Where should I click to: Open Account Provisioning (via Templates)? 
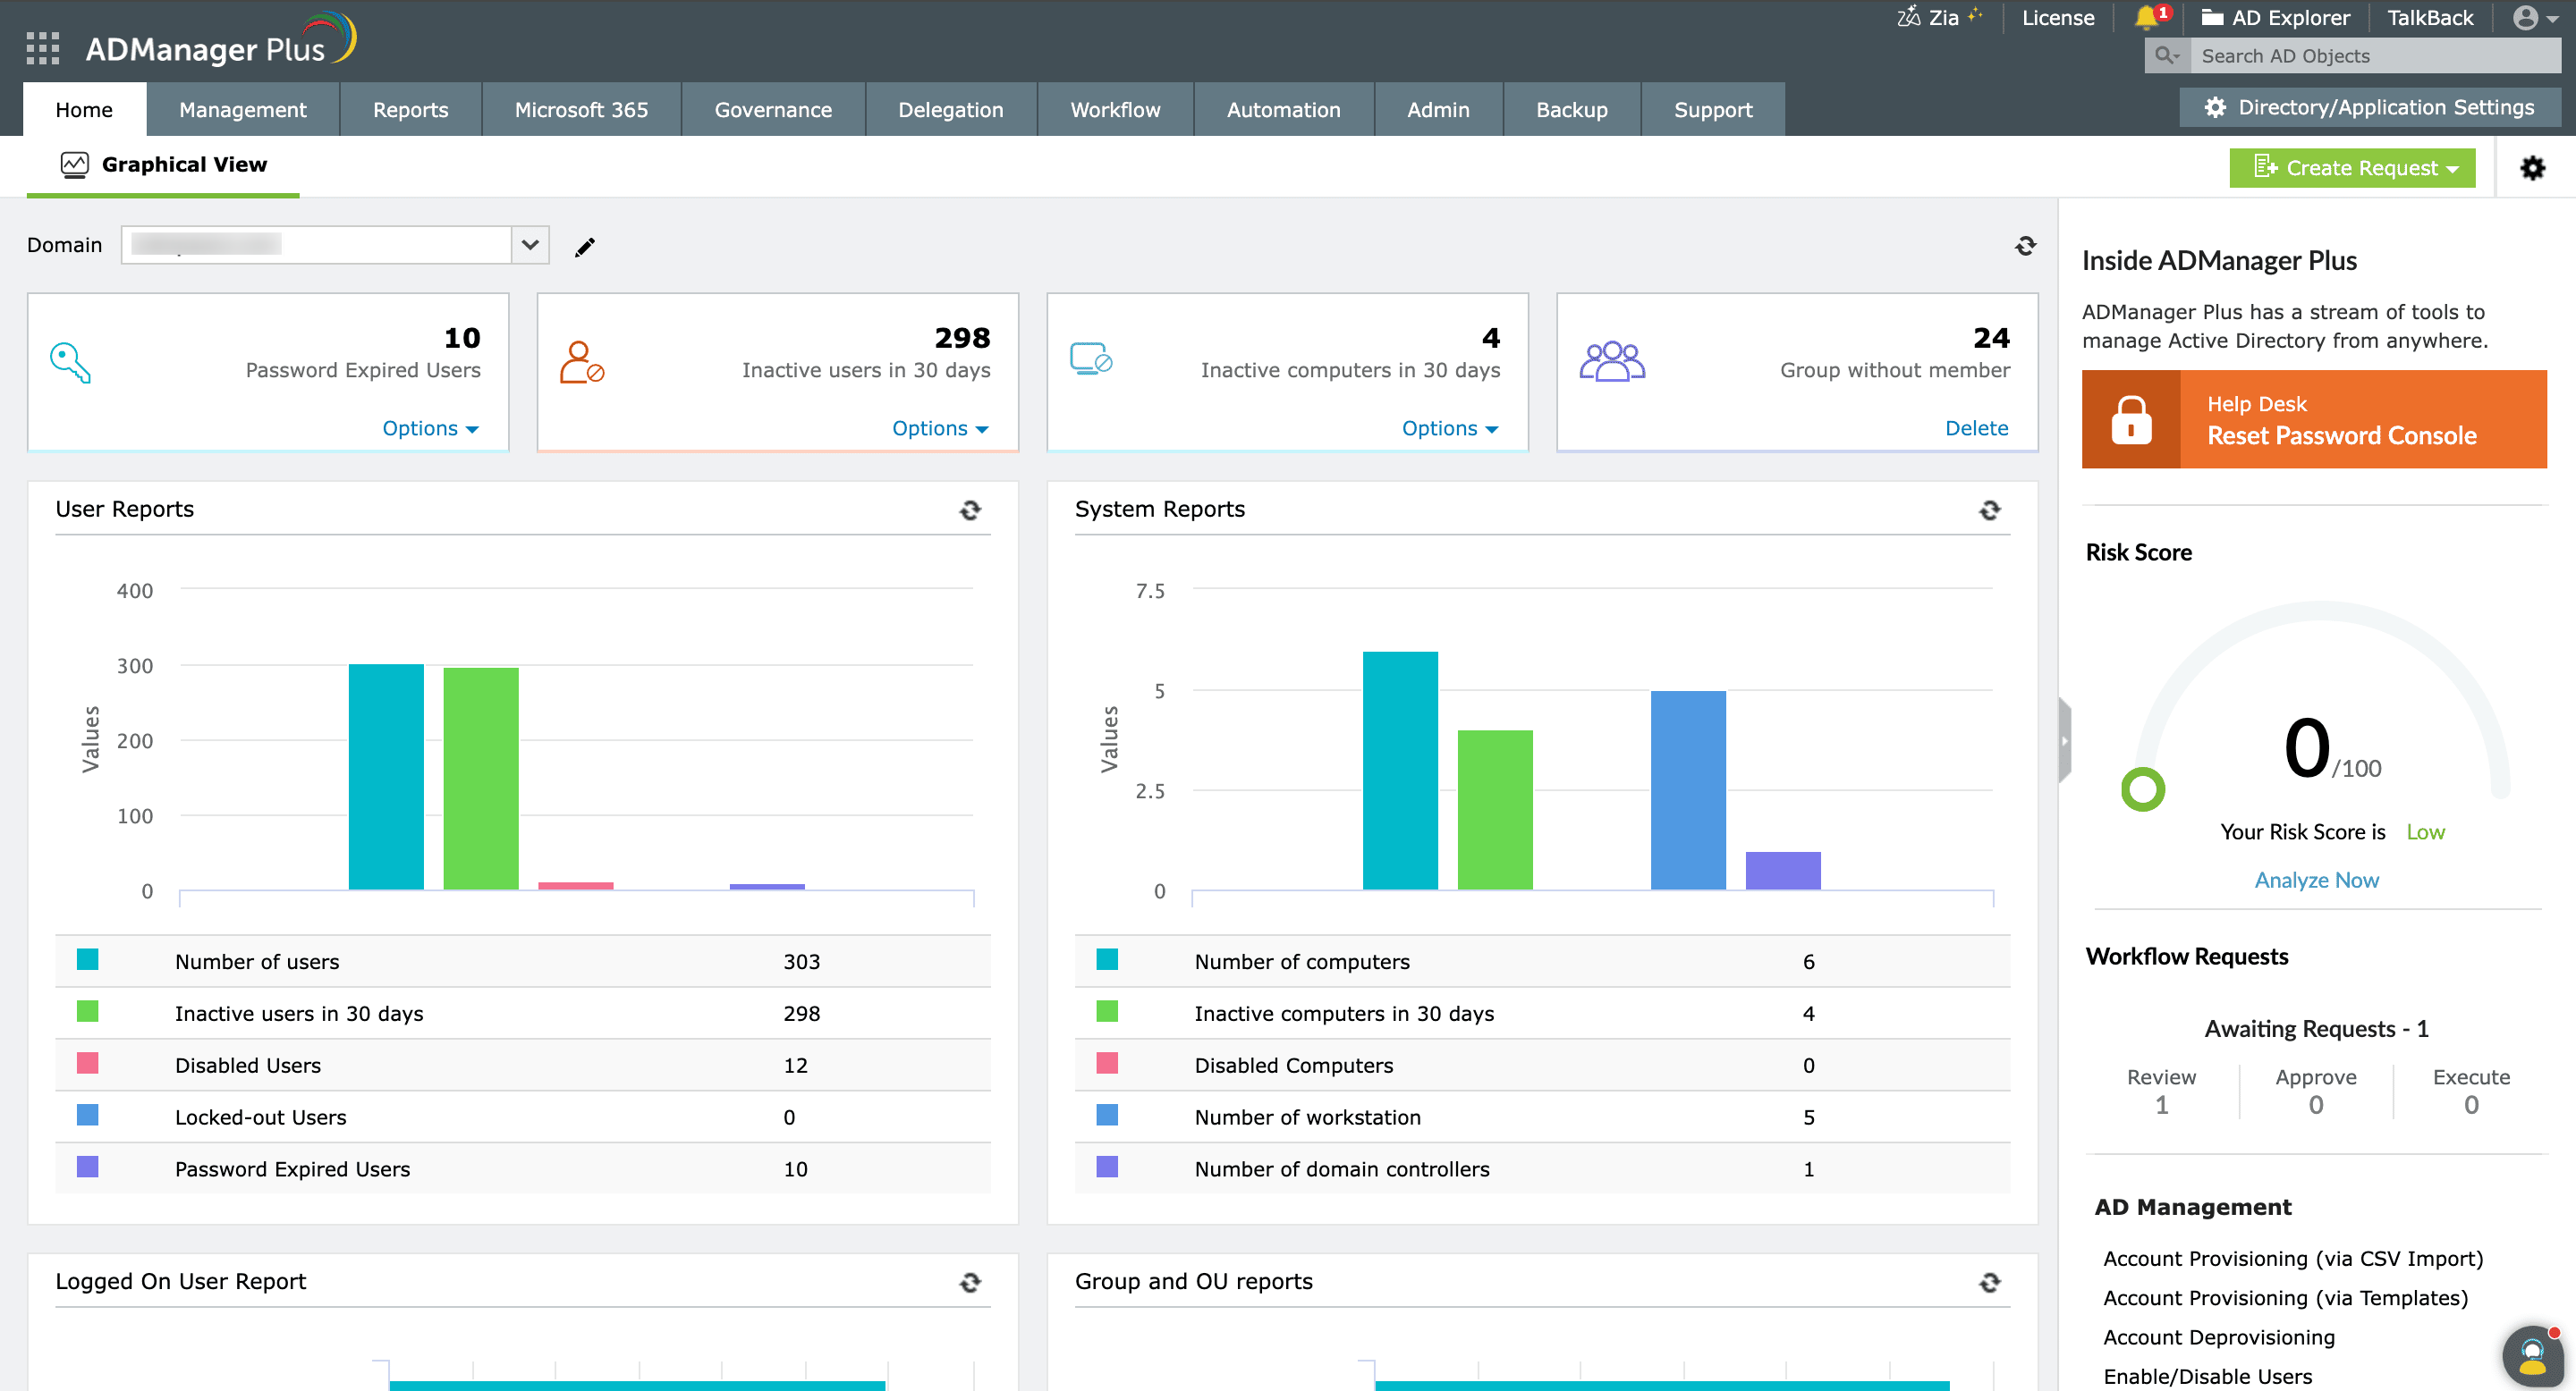[2285, 1298]
